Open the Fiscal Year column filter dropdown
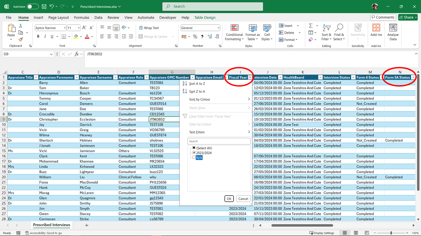Viewport: 421px width, 236px height. click(x=250, y=78)
